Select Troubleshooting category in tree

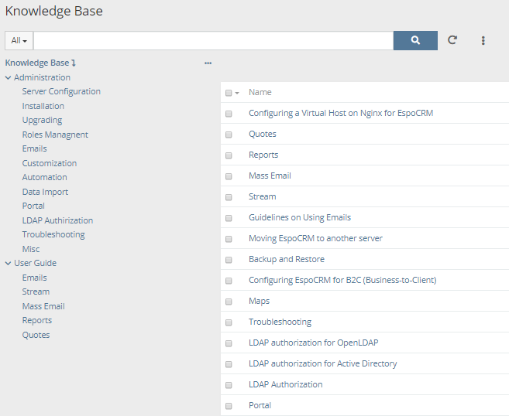(x=53, y=235)
